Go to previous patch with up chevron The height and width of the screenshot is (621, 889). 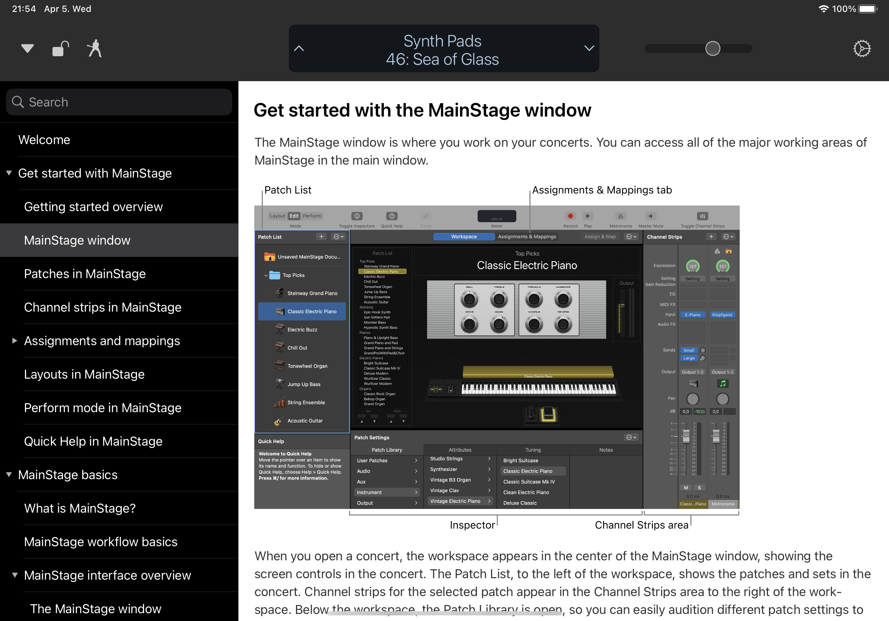299,48
